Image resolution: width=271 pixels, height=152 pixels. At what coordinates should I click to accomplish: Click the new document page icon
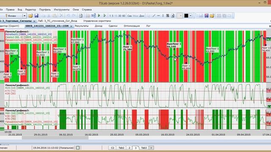(81, 16)
